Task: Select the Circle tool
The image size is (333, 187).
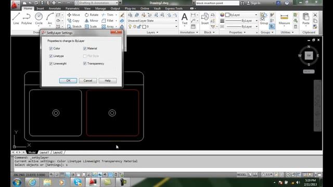Action: click(39, 19)
